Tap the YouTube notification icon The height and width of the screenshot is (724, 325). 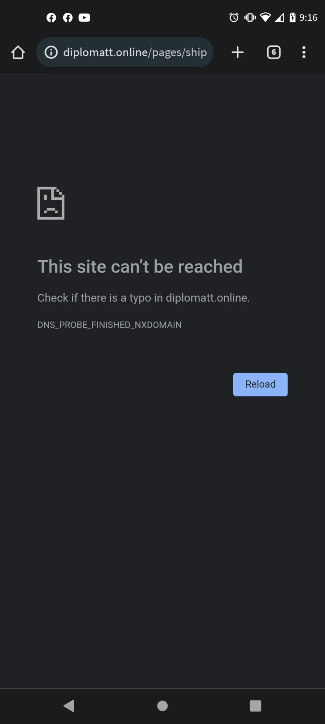click(84, 17)
